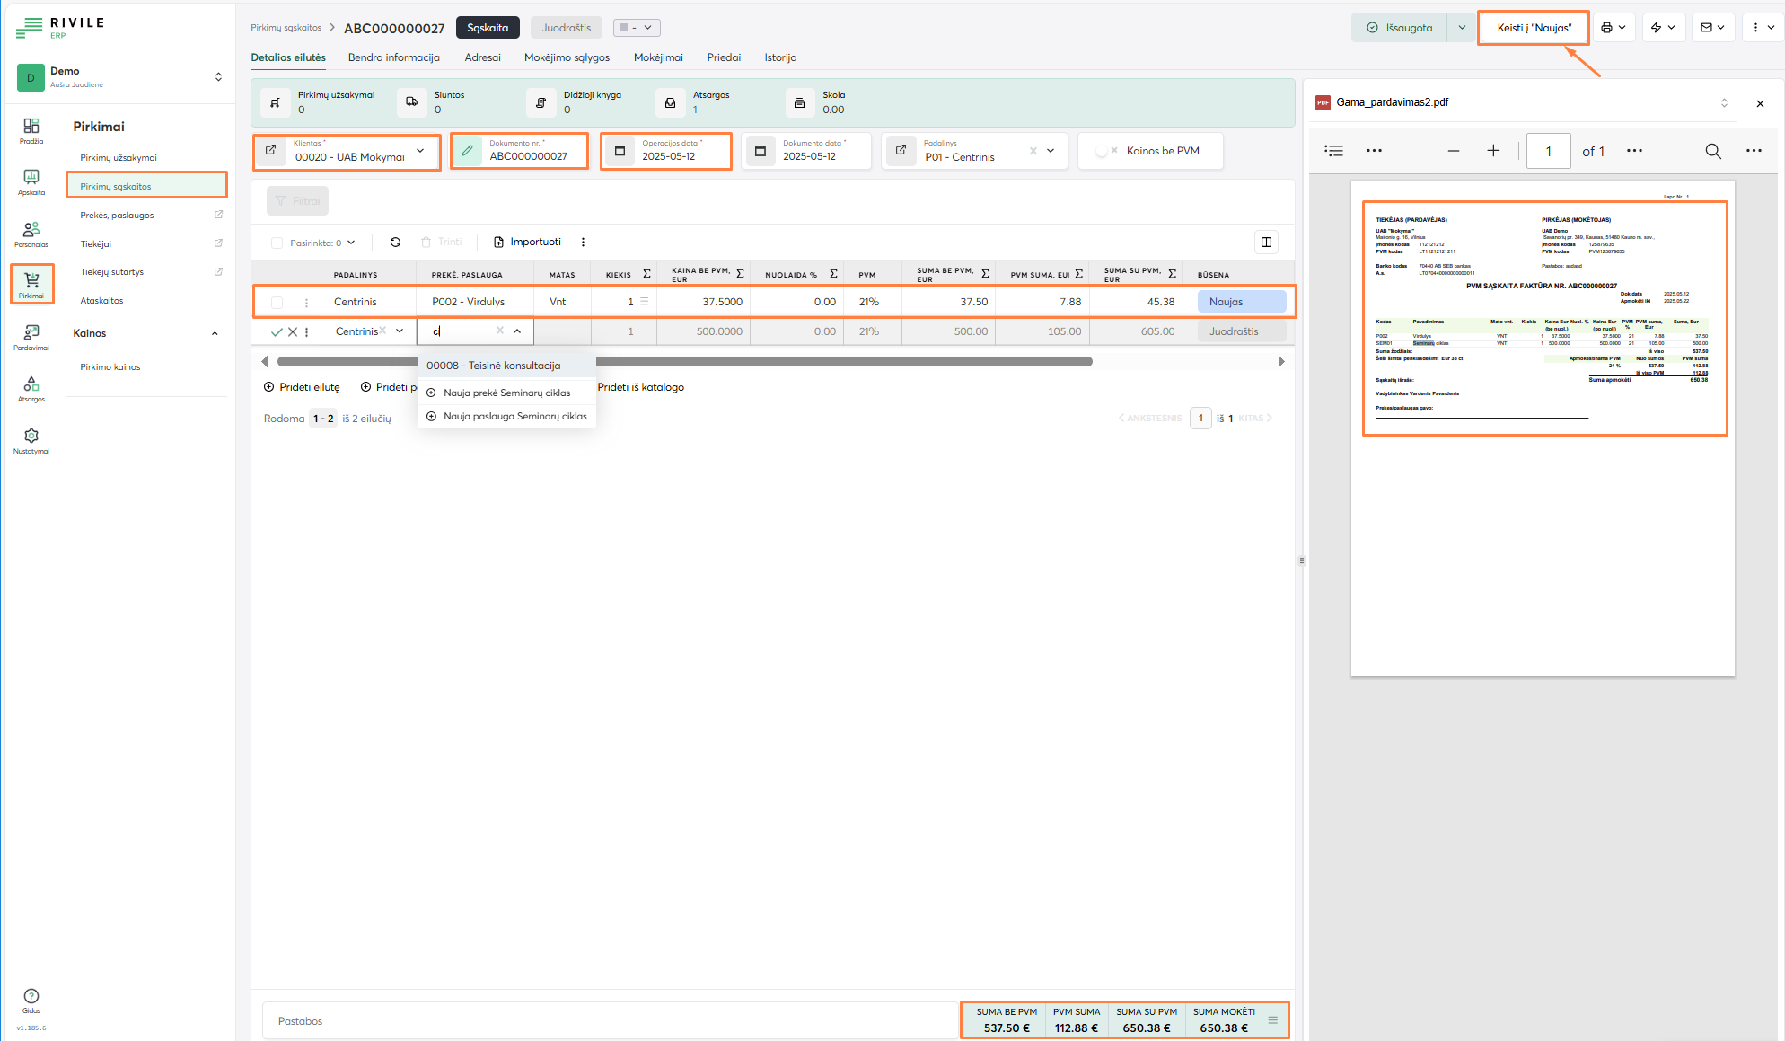Click the refresh icon above the table
This screenshot has width=1785, height=1041.
[x=395, y=243]
